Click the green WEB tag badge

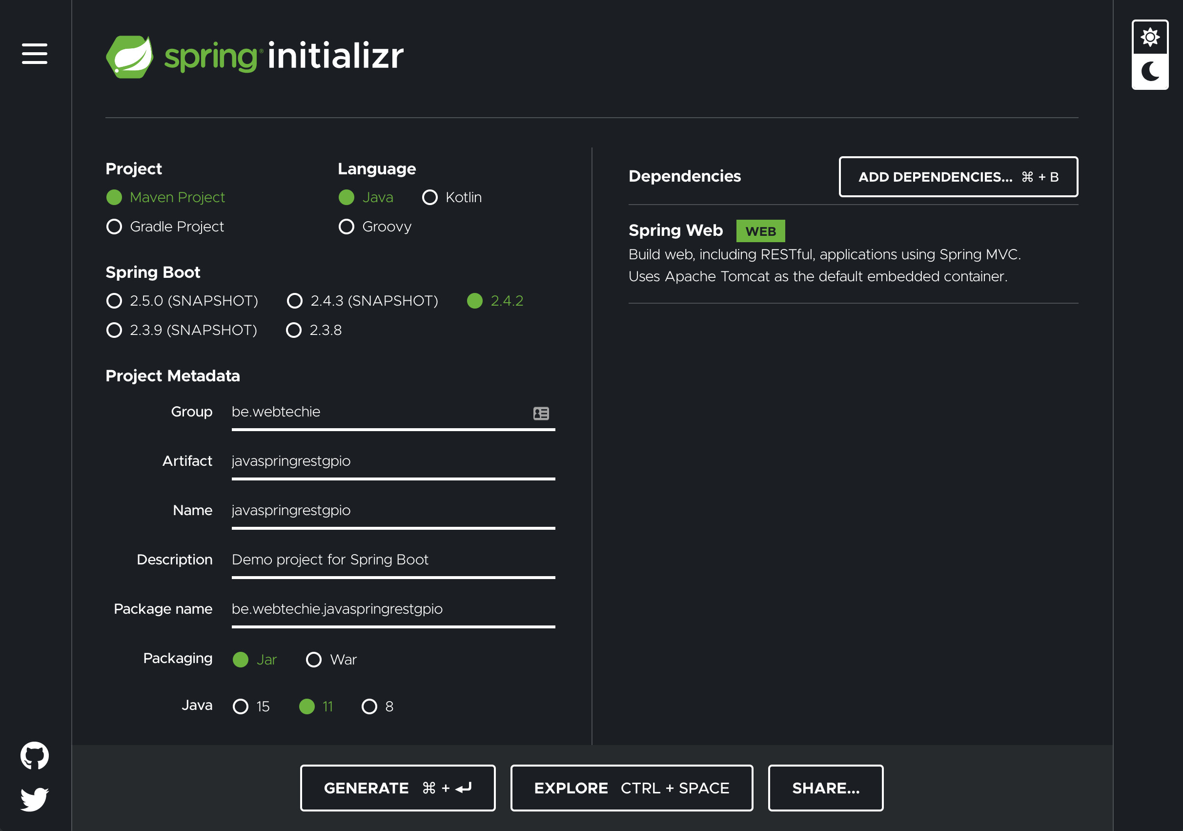[760, 231]
